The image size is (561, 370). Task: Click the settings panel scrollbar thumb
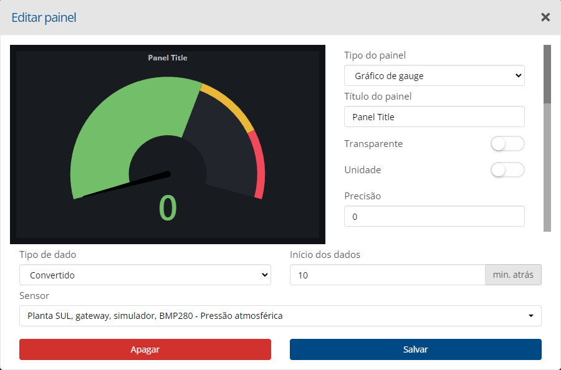[547, 74]
